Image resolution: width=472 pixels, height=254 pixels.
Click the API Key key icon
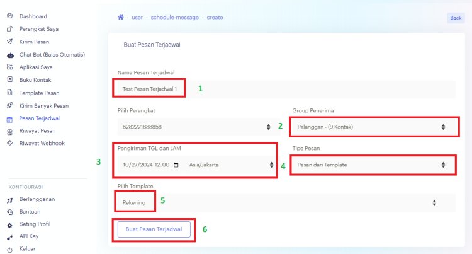pos(9,238)
